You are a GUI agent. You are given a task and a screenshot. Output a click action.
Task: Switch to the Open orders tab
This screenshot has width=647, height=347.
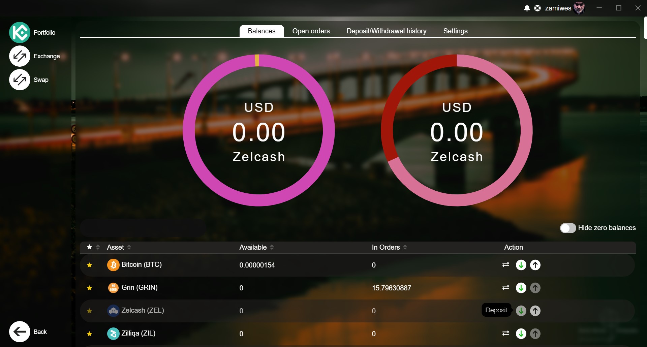(x=311, y=31)
